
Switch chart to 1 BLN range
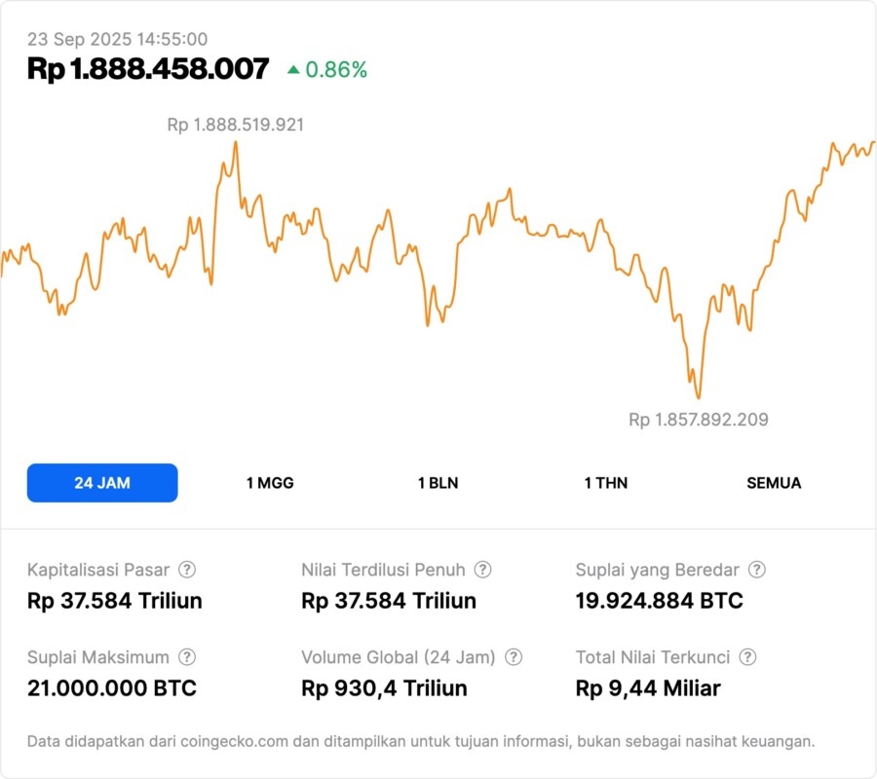[x=438, y=483]
